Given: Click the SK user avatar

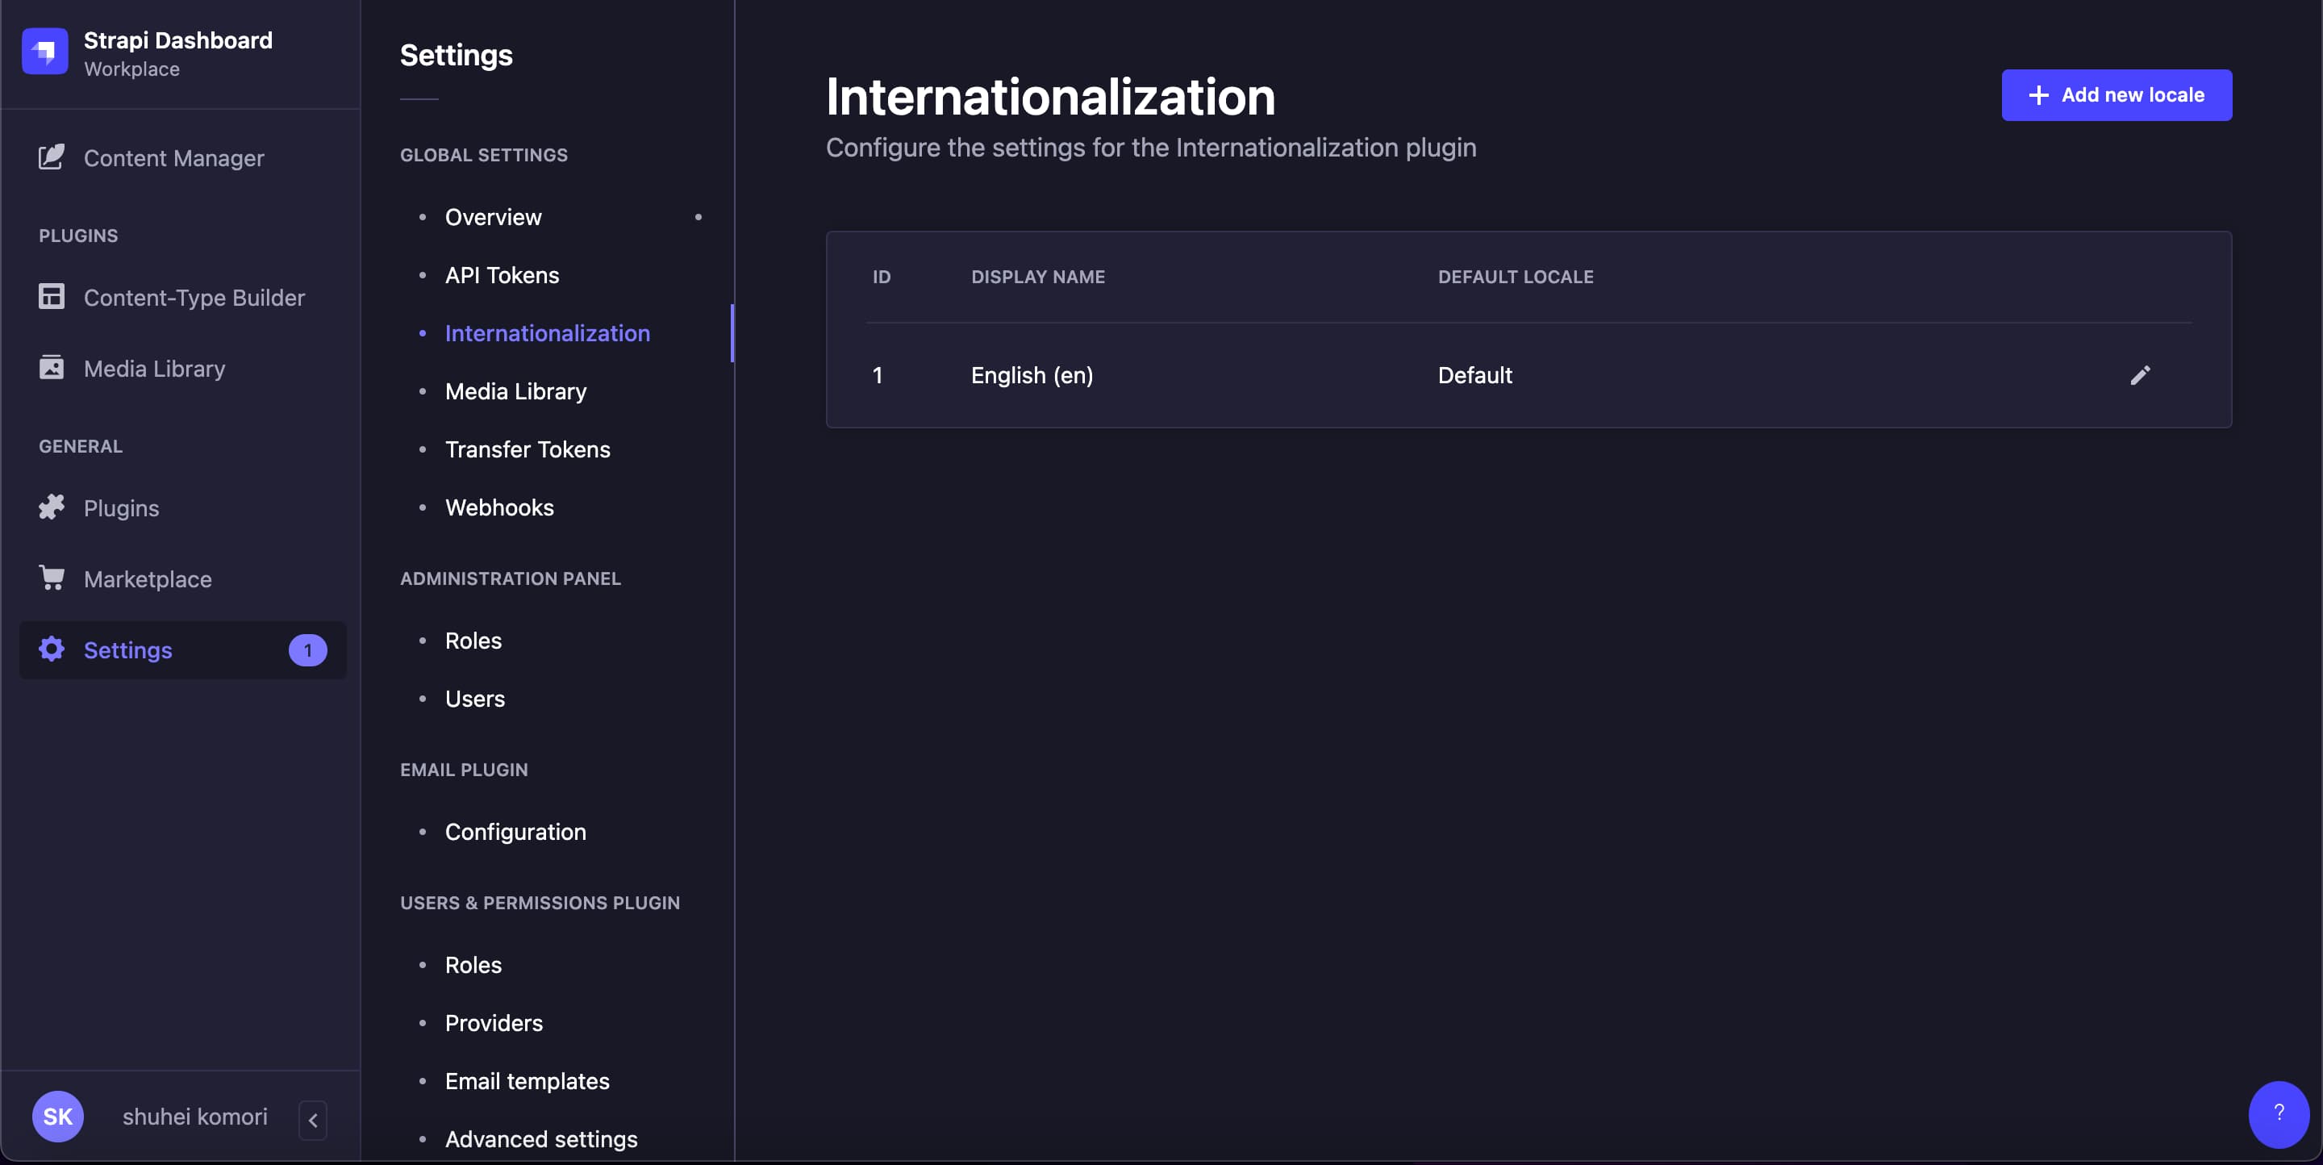Looking at the screenshot, I should pyautogui.click(x=58, y=1117).
